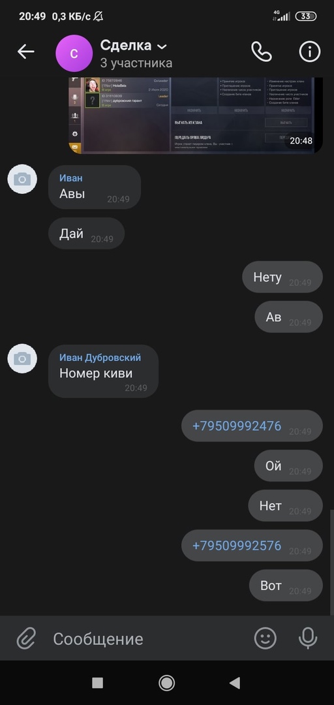
Task: Open the purple Сделка group avatar
Action: [x=74, y=54]
